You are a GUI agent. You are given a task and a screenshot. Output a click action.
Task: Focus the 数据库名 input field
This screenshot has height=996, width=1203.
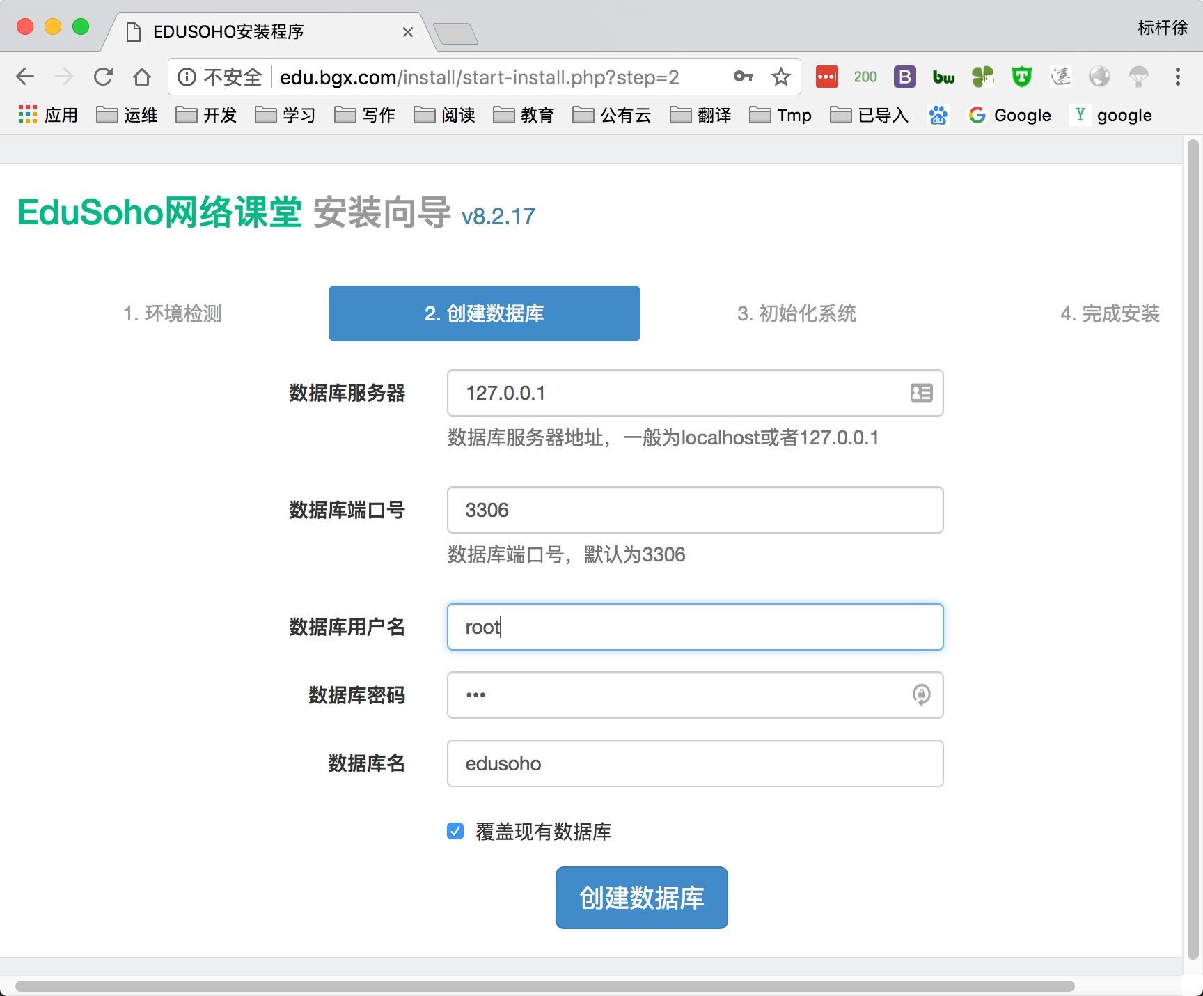tap(695, 763)
